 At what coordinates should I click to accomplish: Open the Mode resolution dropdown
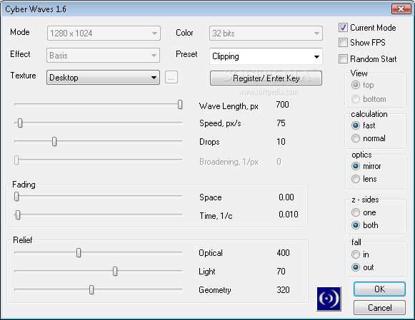[104, 33]
